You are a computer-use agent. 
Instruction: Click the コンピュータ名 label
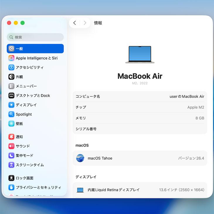tap(88, 96)
